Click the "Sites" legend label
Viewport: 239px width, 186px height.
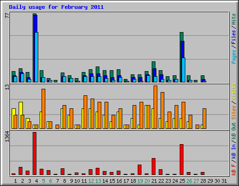(x=234, y=113)
